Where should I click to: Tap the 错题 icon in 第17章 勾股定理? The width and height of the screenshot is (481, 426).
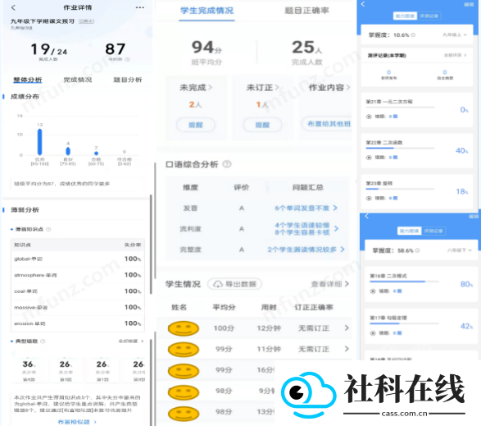pyautogui.click(x=373, y=333)
